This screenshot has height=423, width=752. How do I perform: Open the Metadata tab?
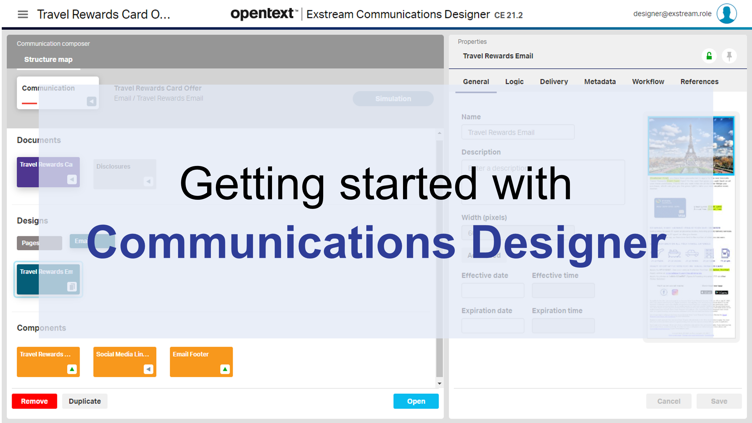coord(600,82)
